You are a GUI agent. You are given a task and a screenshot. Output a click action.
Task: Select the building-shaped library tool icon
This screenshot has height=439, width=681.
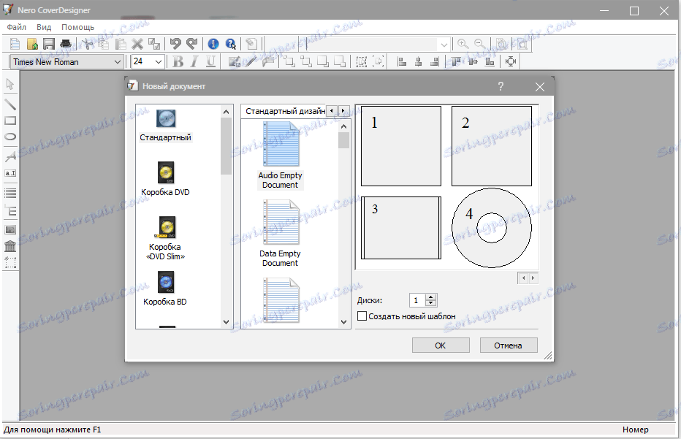pyautogui.click(x=10, y=246)
